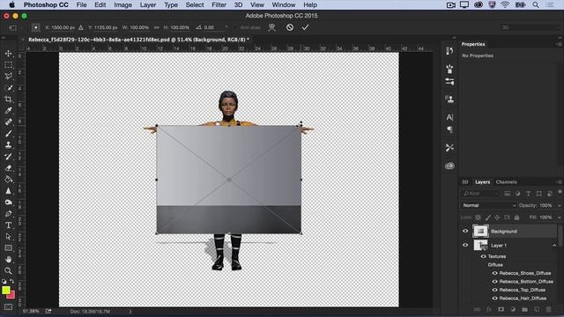Create a new group folder icon
The width and height of the screenshot is (564, 317).
525,309
